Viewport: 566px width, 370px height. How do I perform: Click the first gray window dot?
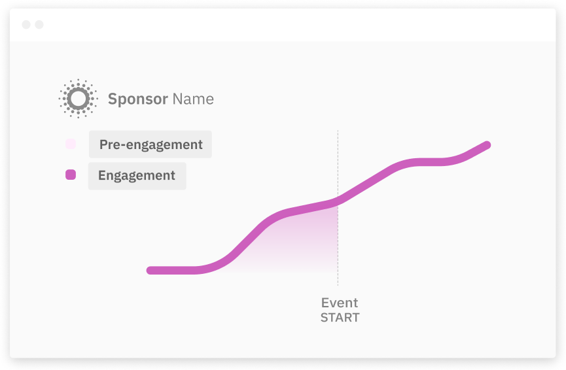[26, 25]
